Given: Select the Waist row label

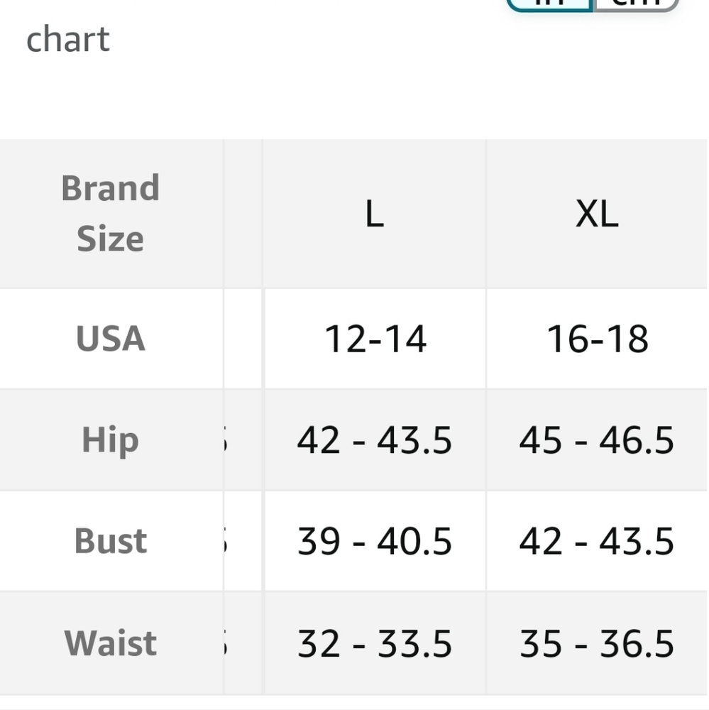Looking at the screenshot, I should [x=111, y=643].
